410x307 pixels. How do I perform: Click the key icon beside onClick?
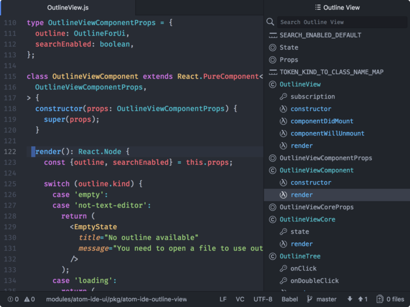(283, 268)
